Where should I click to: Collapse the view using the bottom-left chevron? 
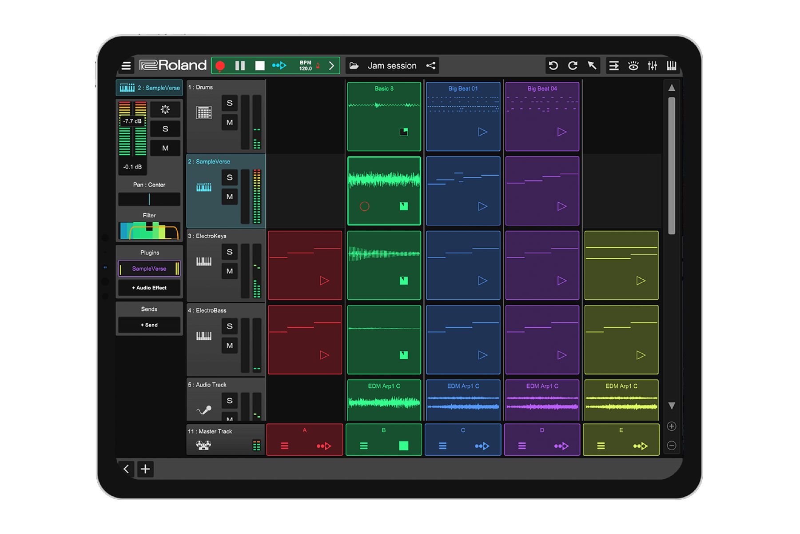tap(127, 469)
